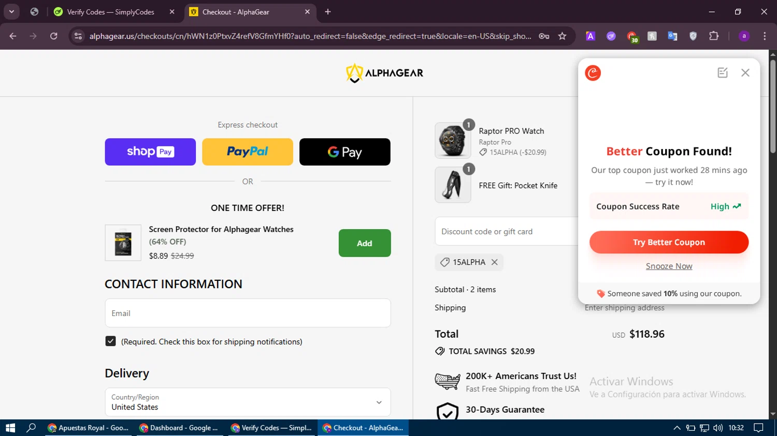
Task: Add the Screen Protector offer
Action: [365, 243]
